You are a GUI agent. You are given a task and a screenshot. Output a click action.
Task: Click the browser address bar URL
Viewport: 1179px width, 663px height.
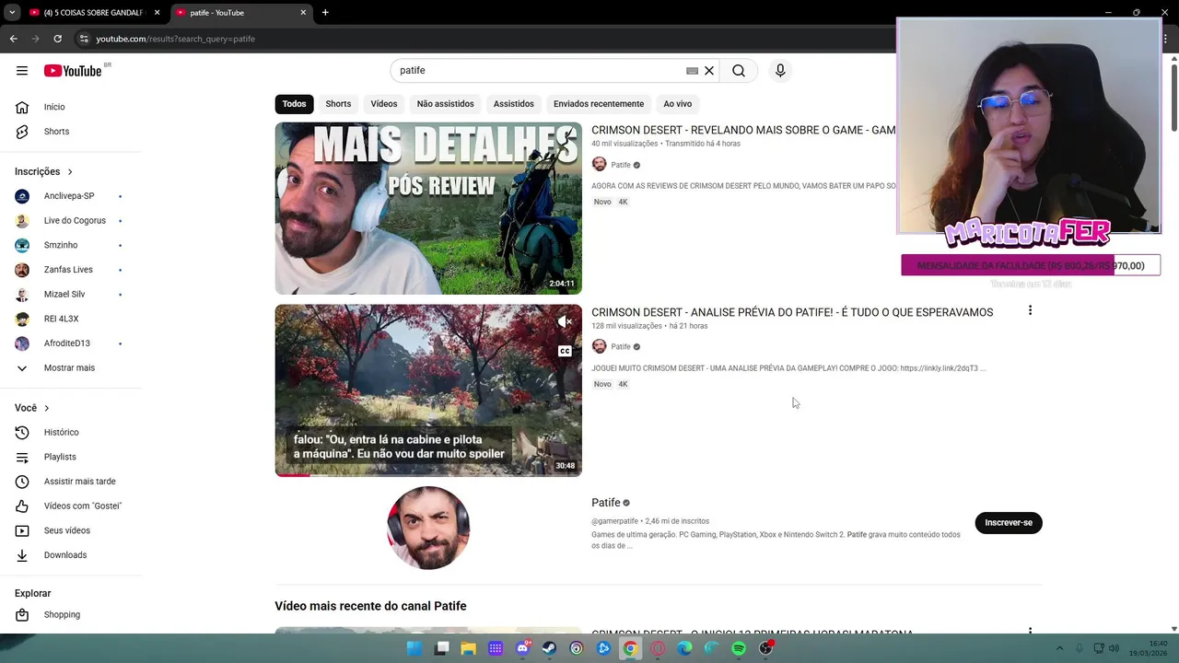175,39
